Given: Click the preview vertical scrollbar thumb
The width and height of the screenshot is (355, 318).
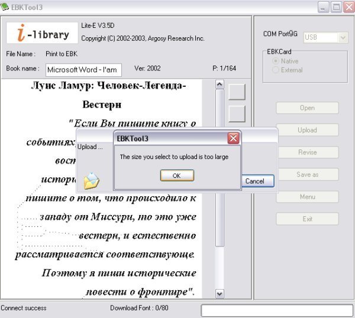Looking at the screenshot, I should pyautogui.click(x=220, y=167).
